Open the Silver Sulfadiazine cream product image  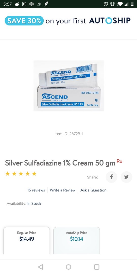point(68,86)
